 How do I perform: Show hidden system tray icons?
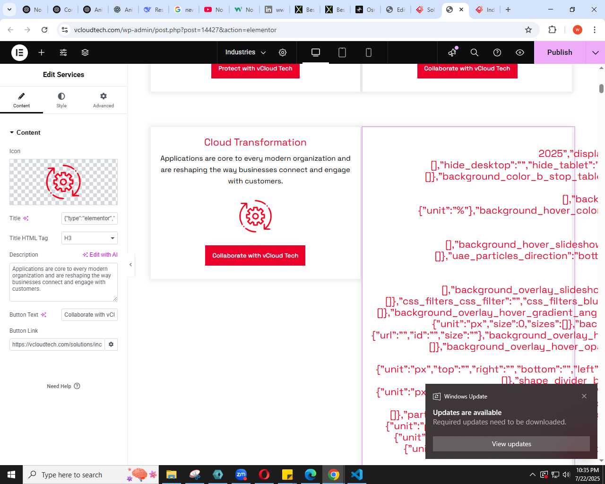click(533, 475)
